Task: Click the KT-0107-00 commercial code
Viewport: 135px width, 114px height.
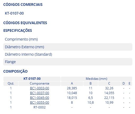Action: coord(14,13)
